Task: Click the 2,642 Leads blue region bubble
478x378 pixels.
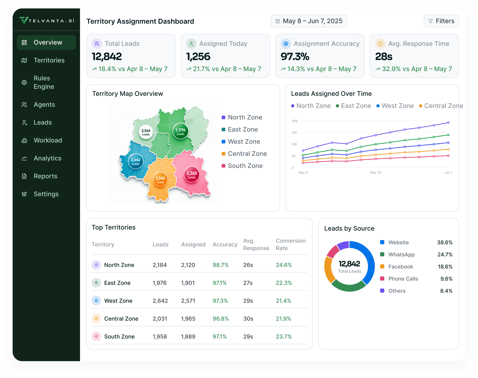Action: [136, 161]
